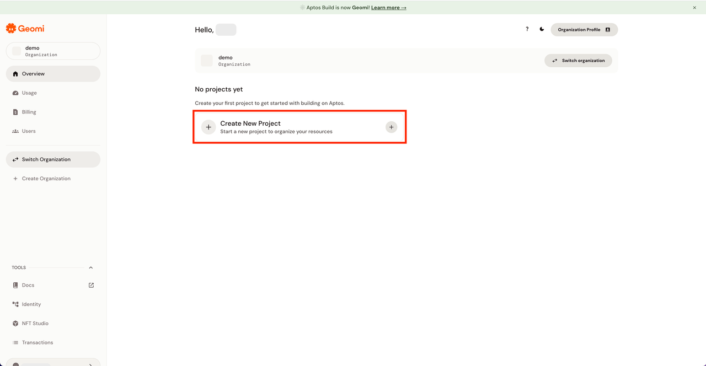Click the plus icon on Create New Project

(x=391, y=127)
